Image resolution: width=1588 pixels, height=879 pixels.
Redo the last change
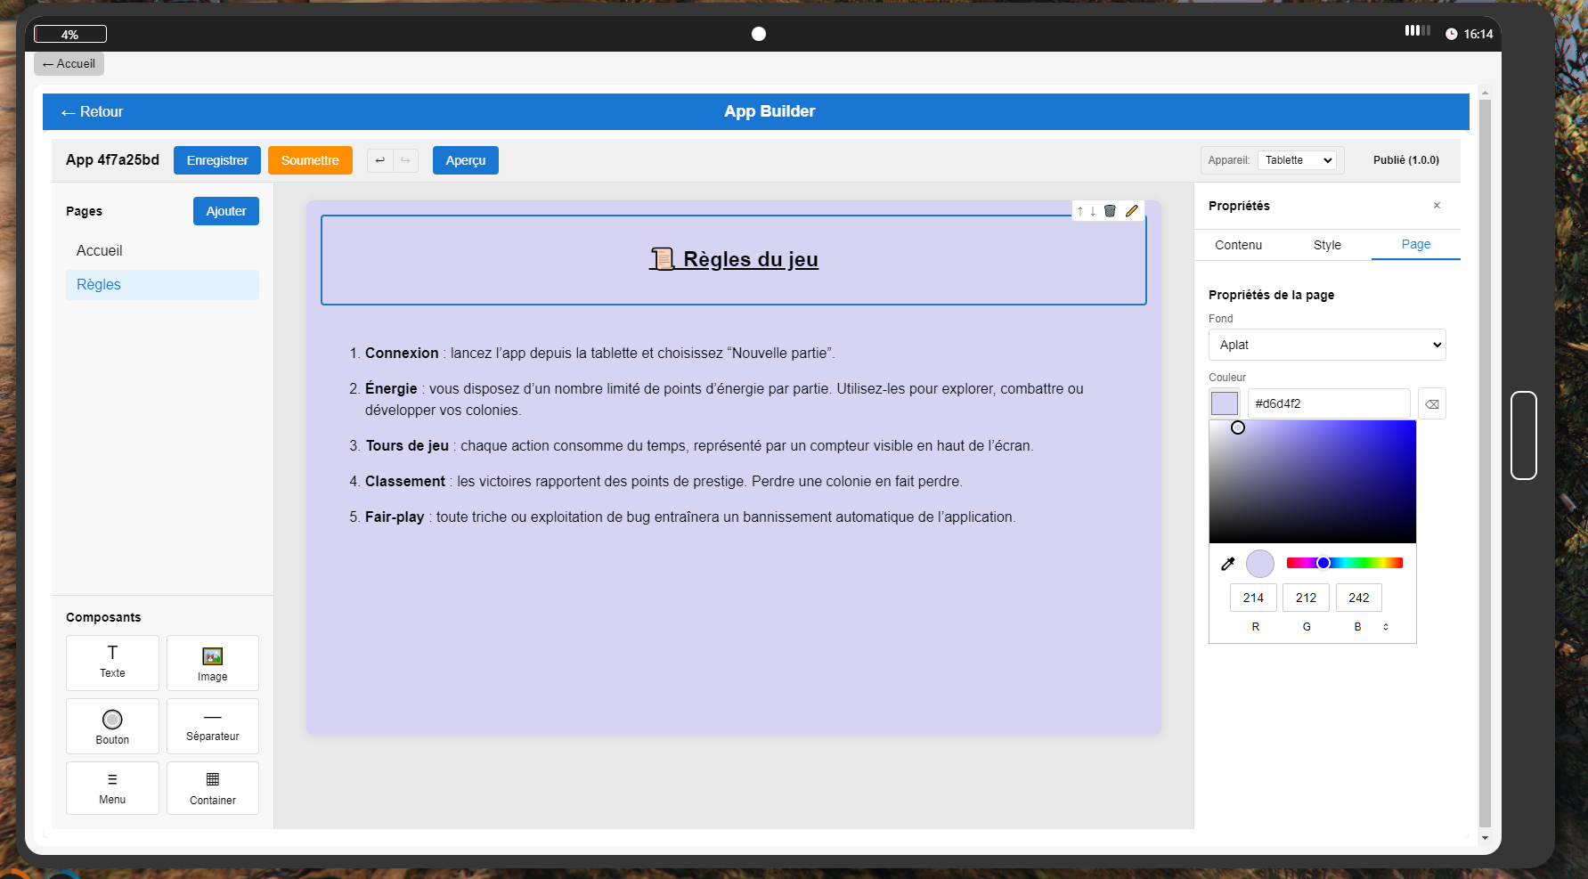pos(406,160)
